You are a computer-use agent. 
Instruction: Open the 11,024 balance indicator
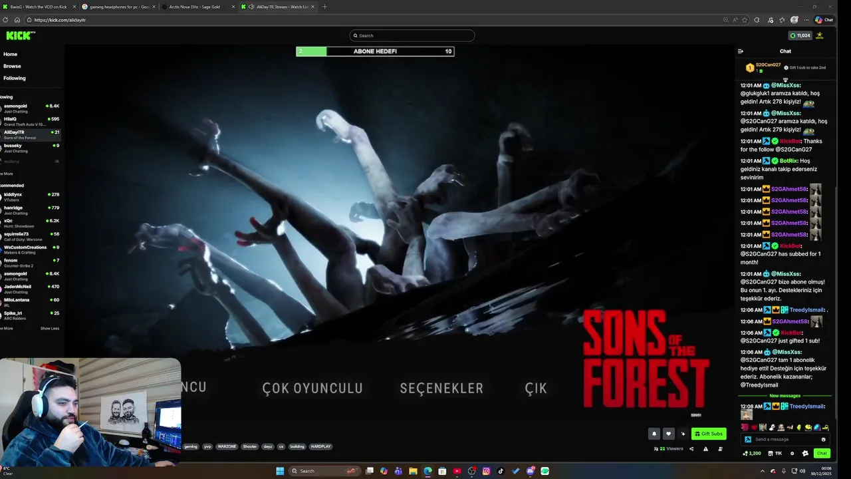click(x=800, y=35)
